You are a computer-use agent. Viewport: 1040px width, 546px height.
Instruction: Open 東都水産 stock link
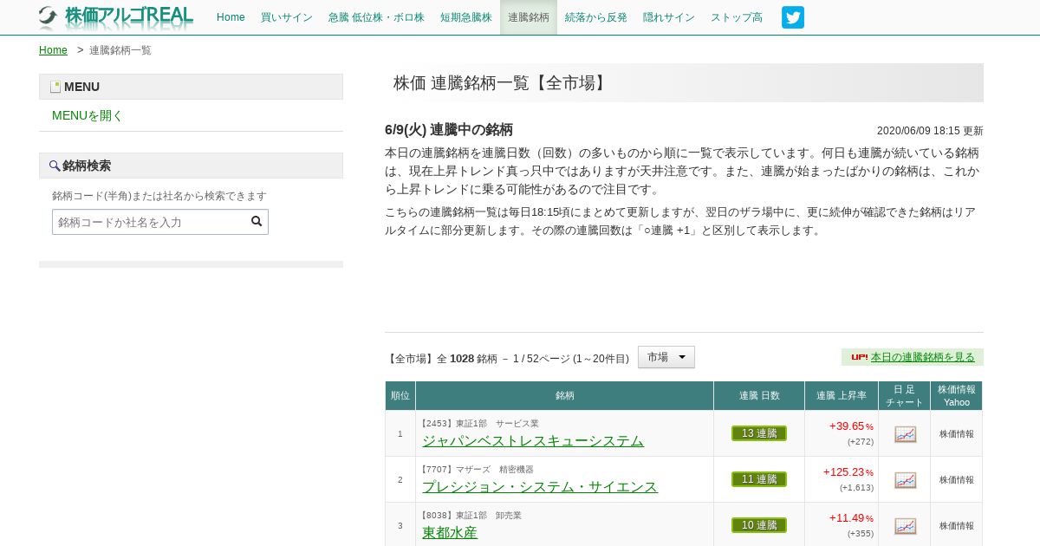[x=450, y=532]
